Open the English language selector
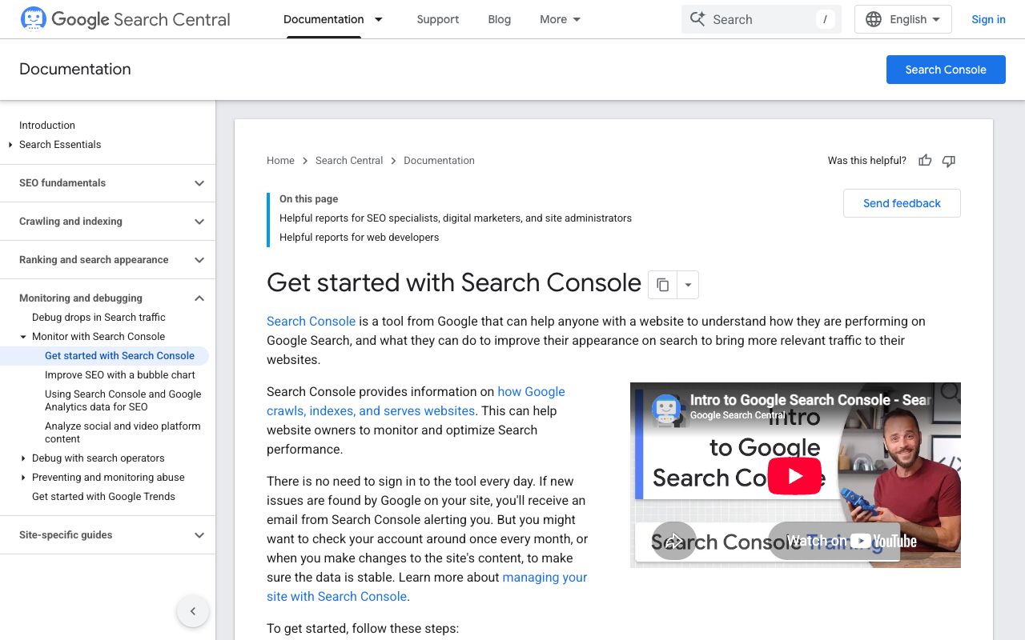Screen dimensions: 1025x640 coord(903,19)
